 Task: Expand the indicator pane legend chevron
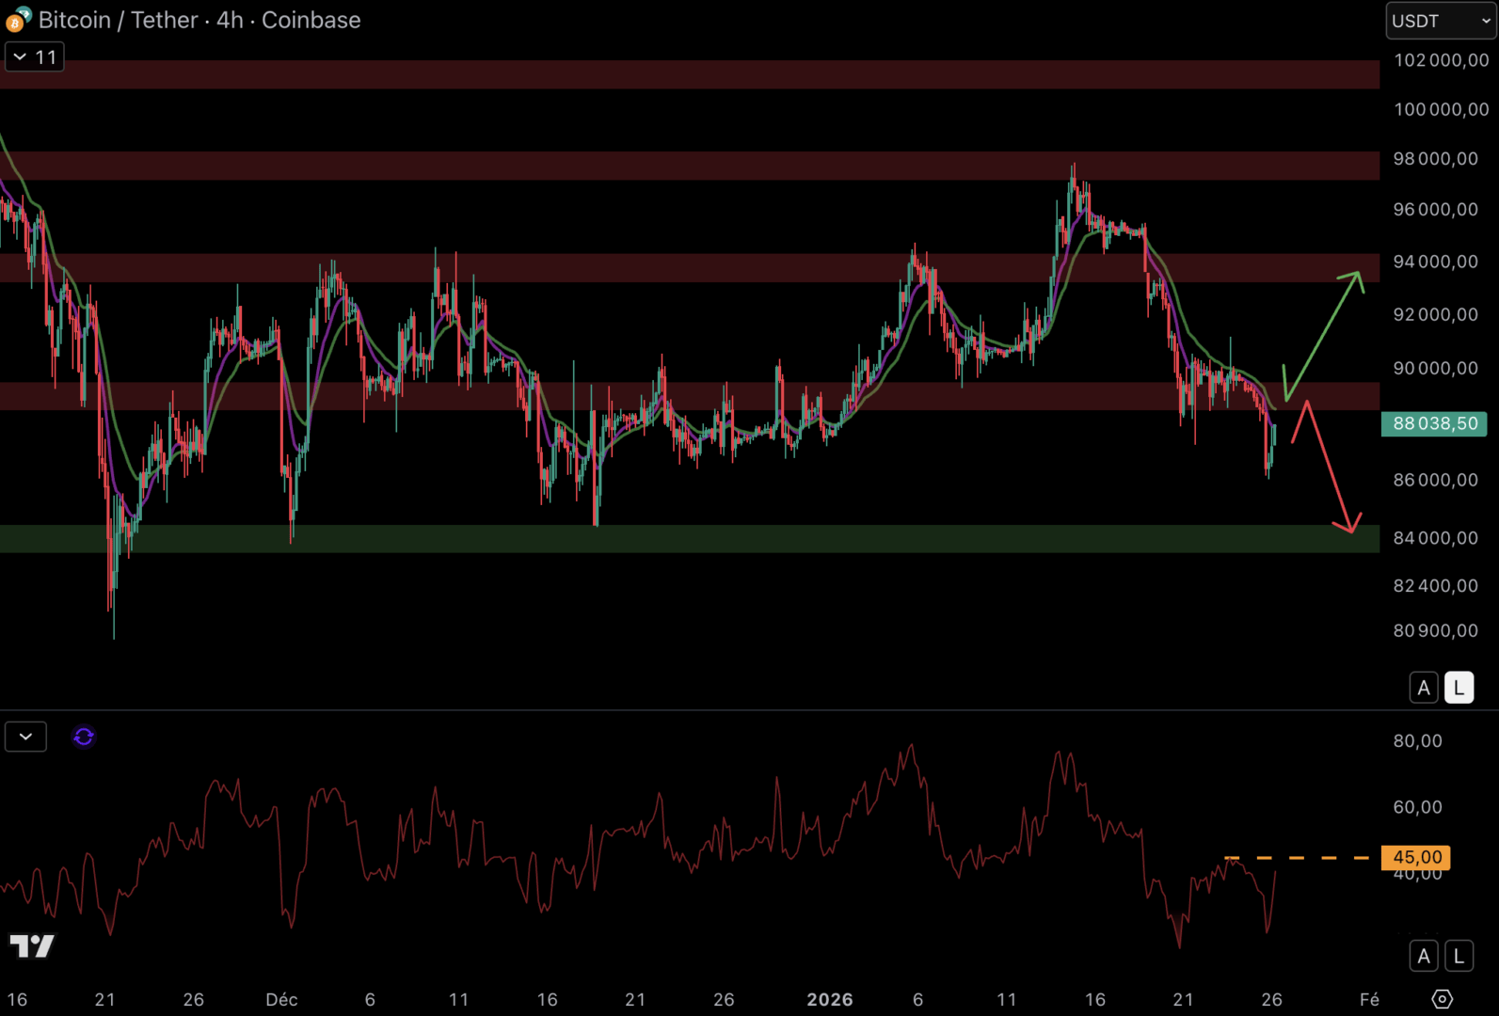tap(25, 737)
